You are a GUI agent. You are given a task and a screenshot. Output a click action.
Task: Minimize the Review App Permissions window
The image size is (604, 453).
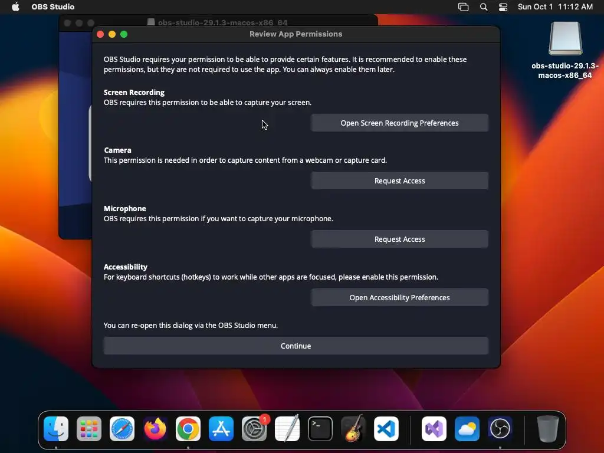pos(112,34)
